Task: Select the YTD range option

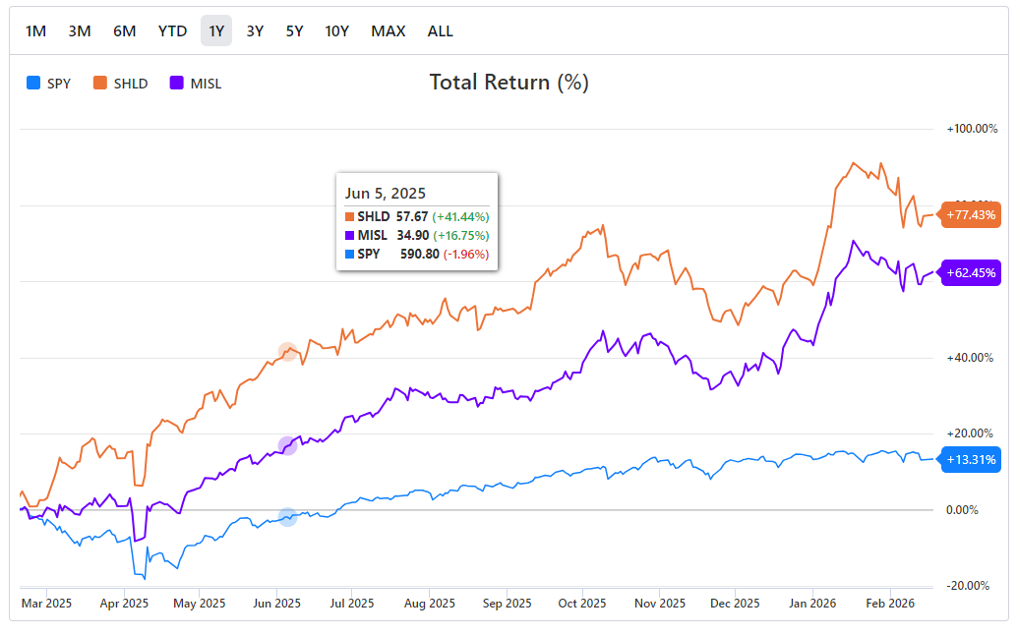Action: (x=172, y=30)
